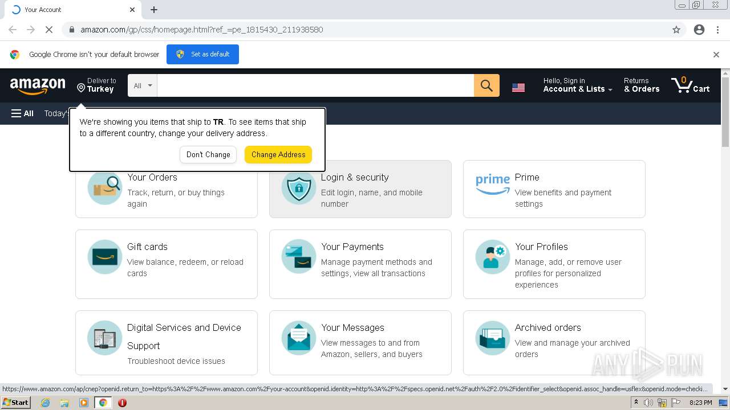The image size is (730, 410).
Task: Bookmark this page with star icon
Action: coord(676,30)
